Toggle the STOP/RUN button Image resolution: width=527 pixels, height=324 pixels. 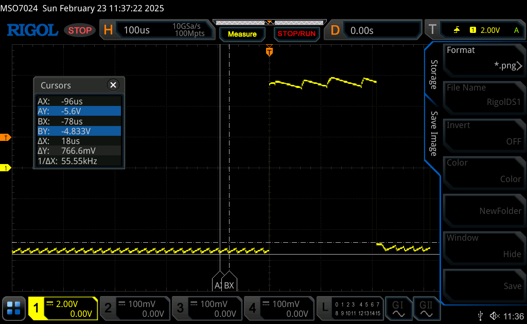(x=296, y=34)
